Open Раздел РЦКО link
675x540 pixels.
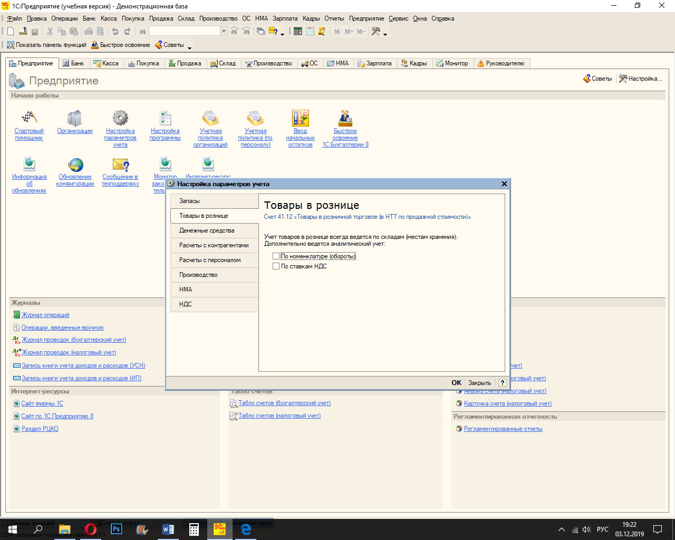coord(40,429)
